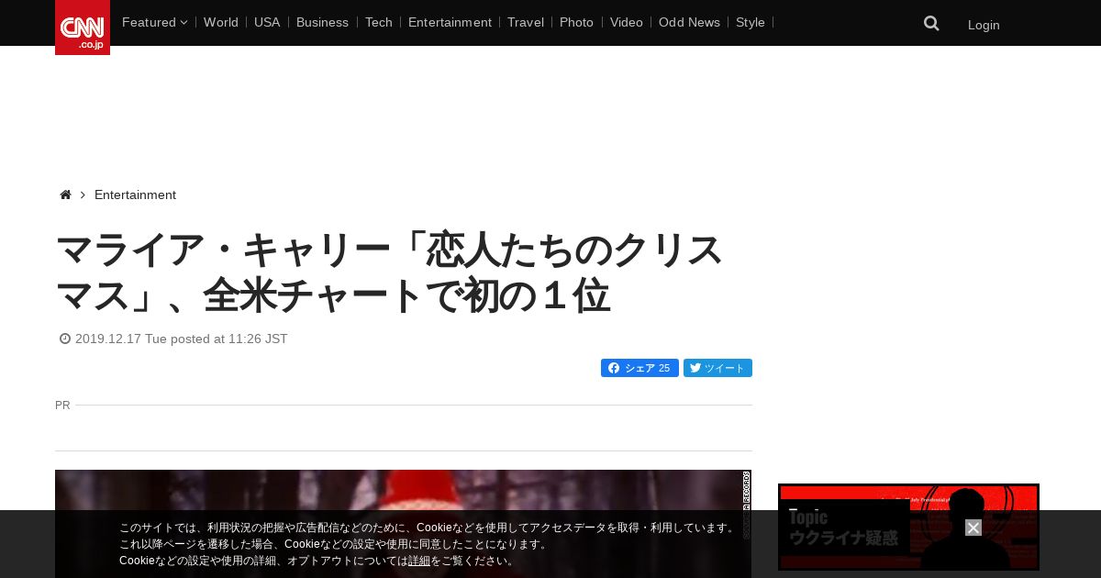Viewport: 1101px width, 578px height.
Task: Open the Style section
Action: click(751, 22)
